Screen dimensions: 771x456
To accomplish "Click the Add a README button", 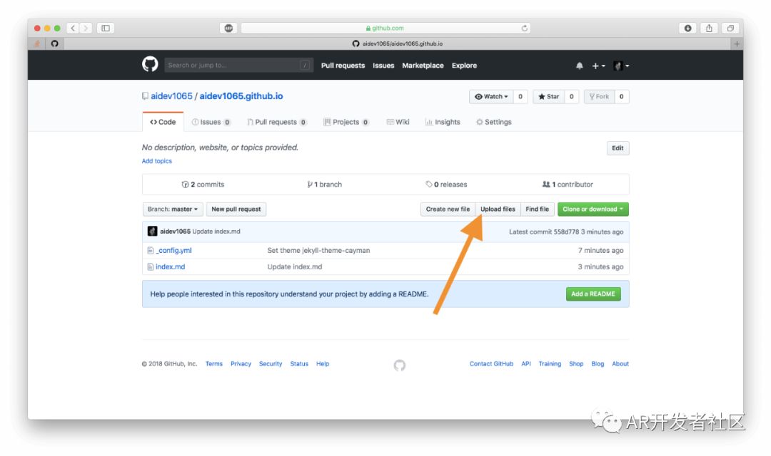I will (x=593, y=294).
